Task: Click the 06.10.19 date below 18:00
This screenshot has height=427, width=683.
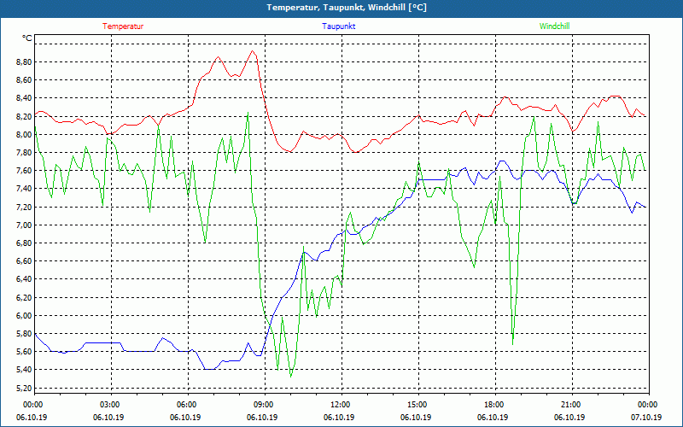Action: [x=493, y=417]
